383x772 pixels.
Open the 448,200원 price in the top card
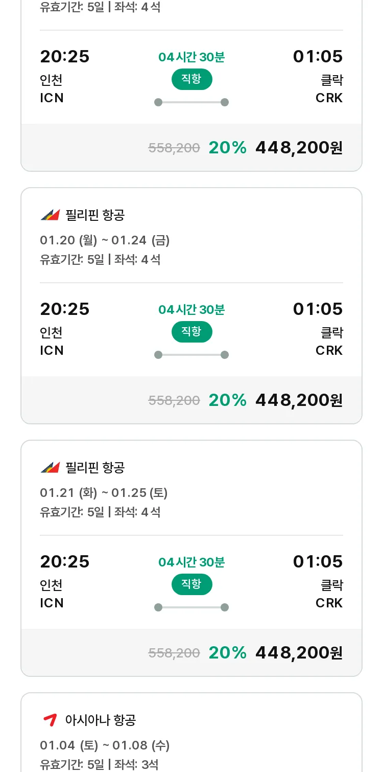pyautogui.click(x=299, y=148)
